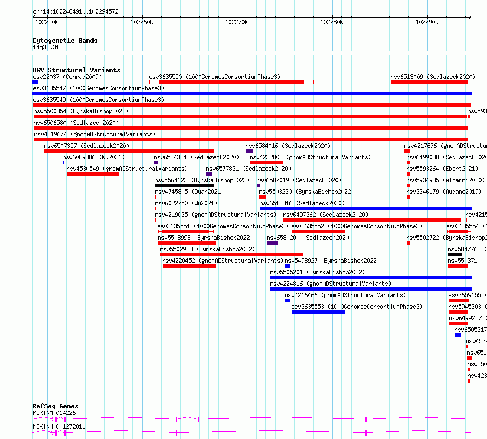
Task: Click nsv4217676 variant label
Action: tap(445, 146)
